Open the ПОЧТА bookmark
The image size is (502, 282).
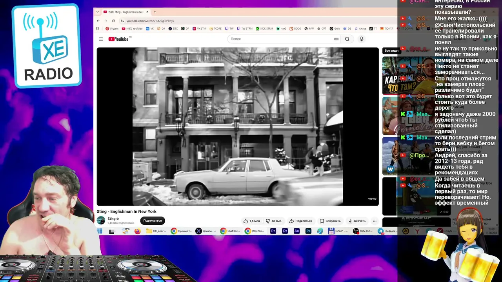tap(387, 29)
